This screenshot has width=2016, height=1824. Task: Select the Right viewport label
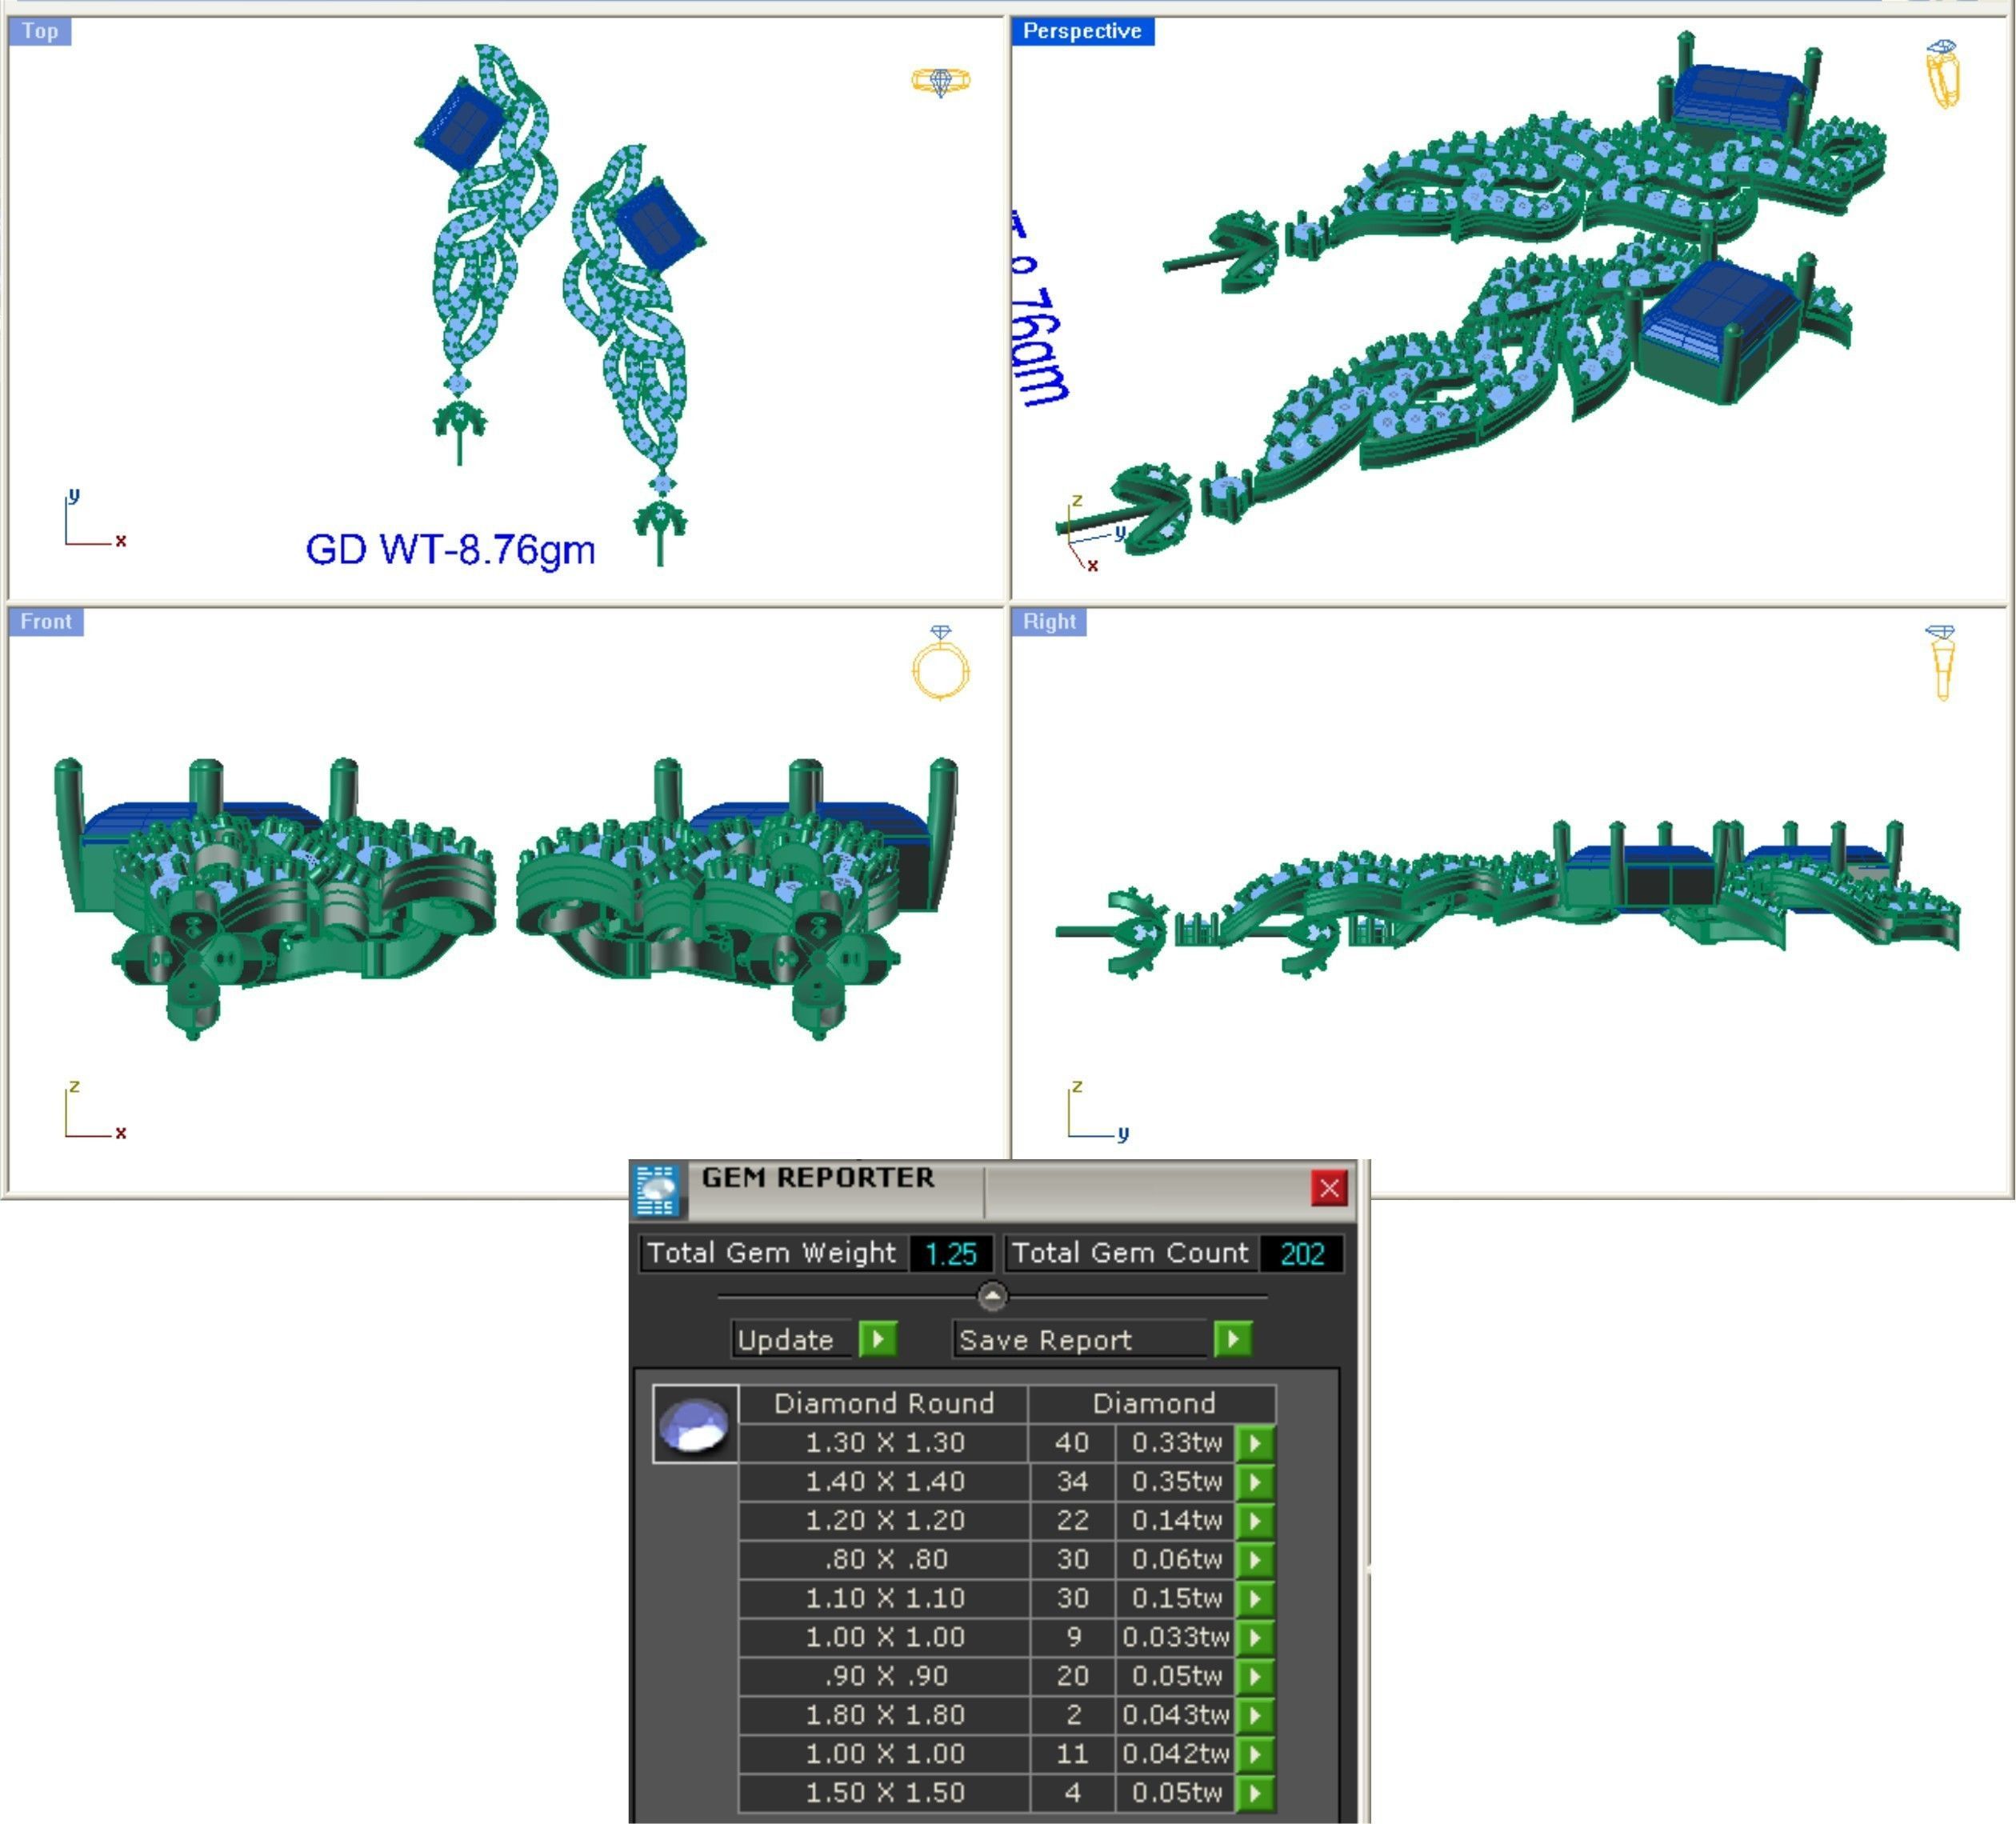tap(1048, 621)
